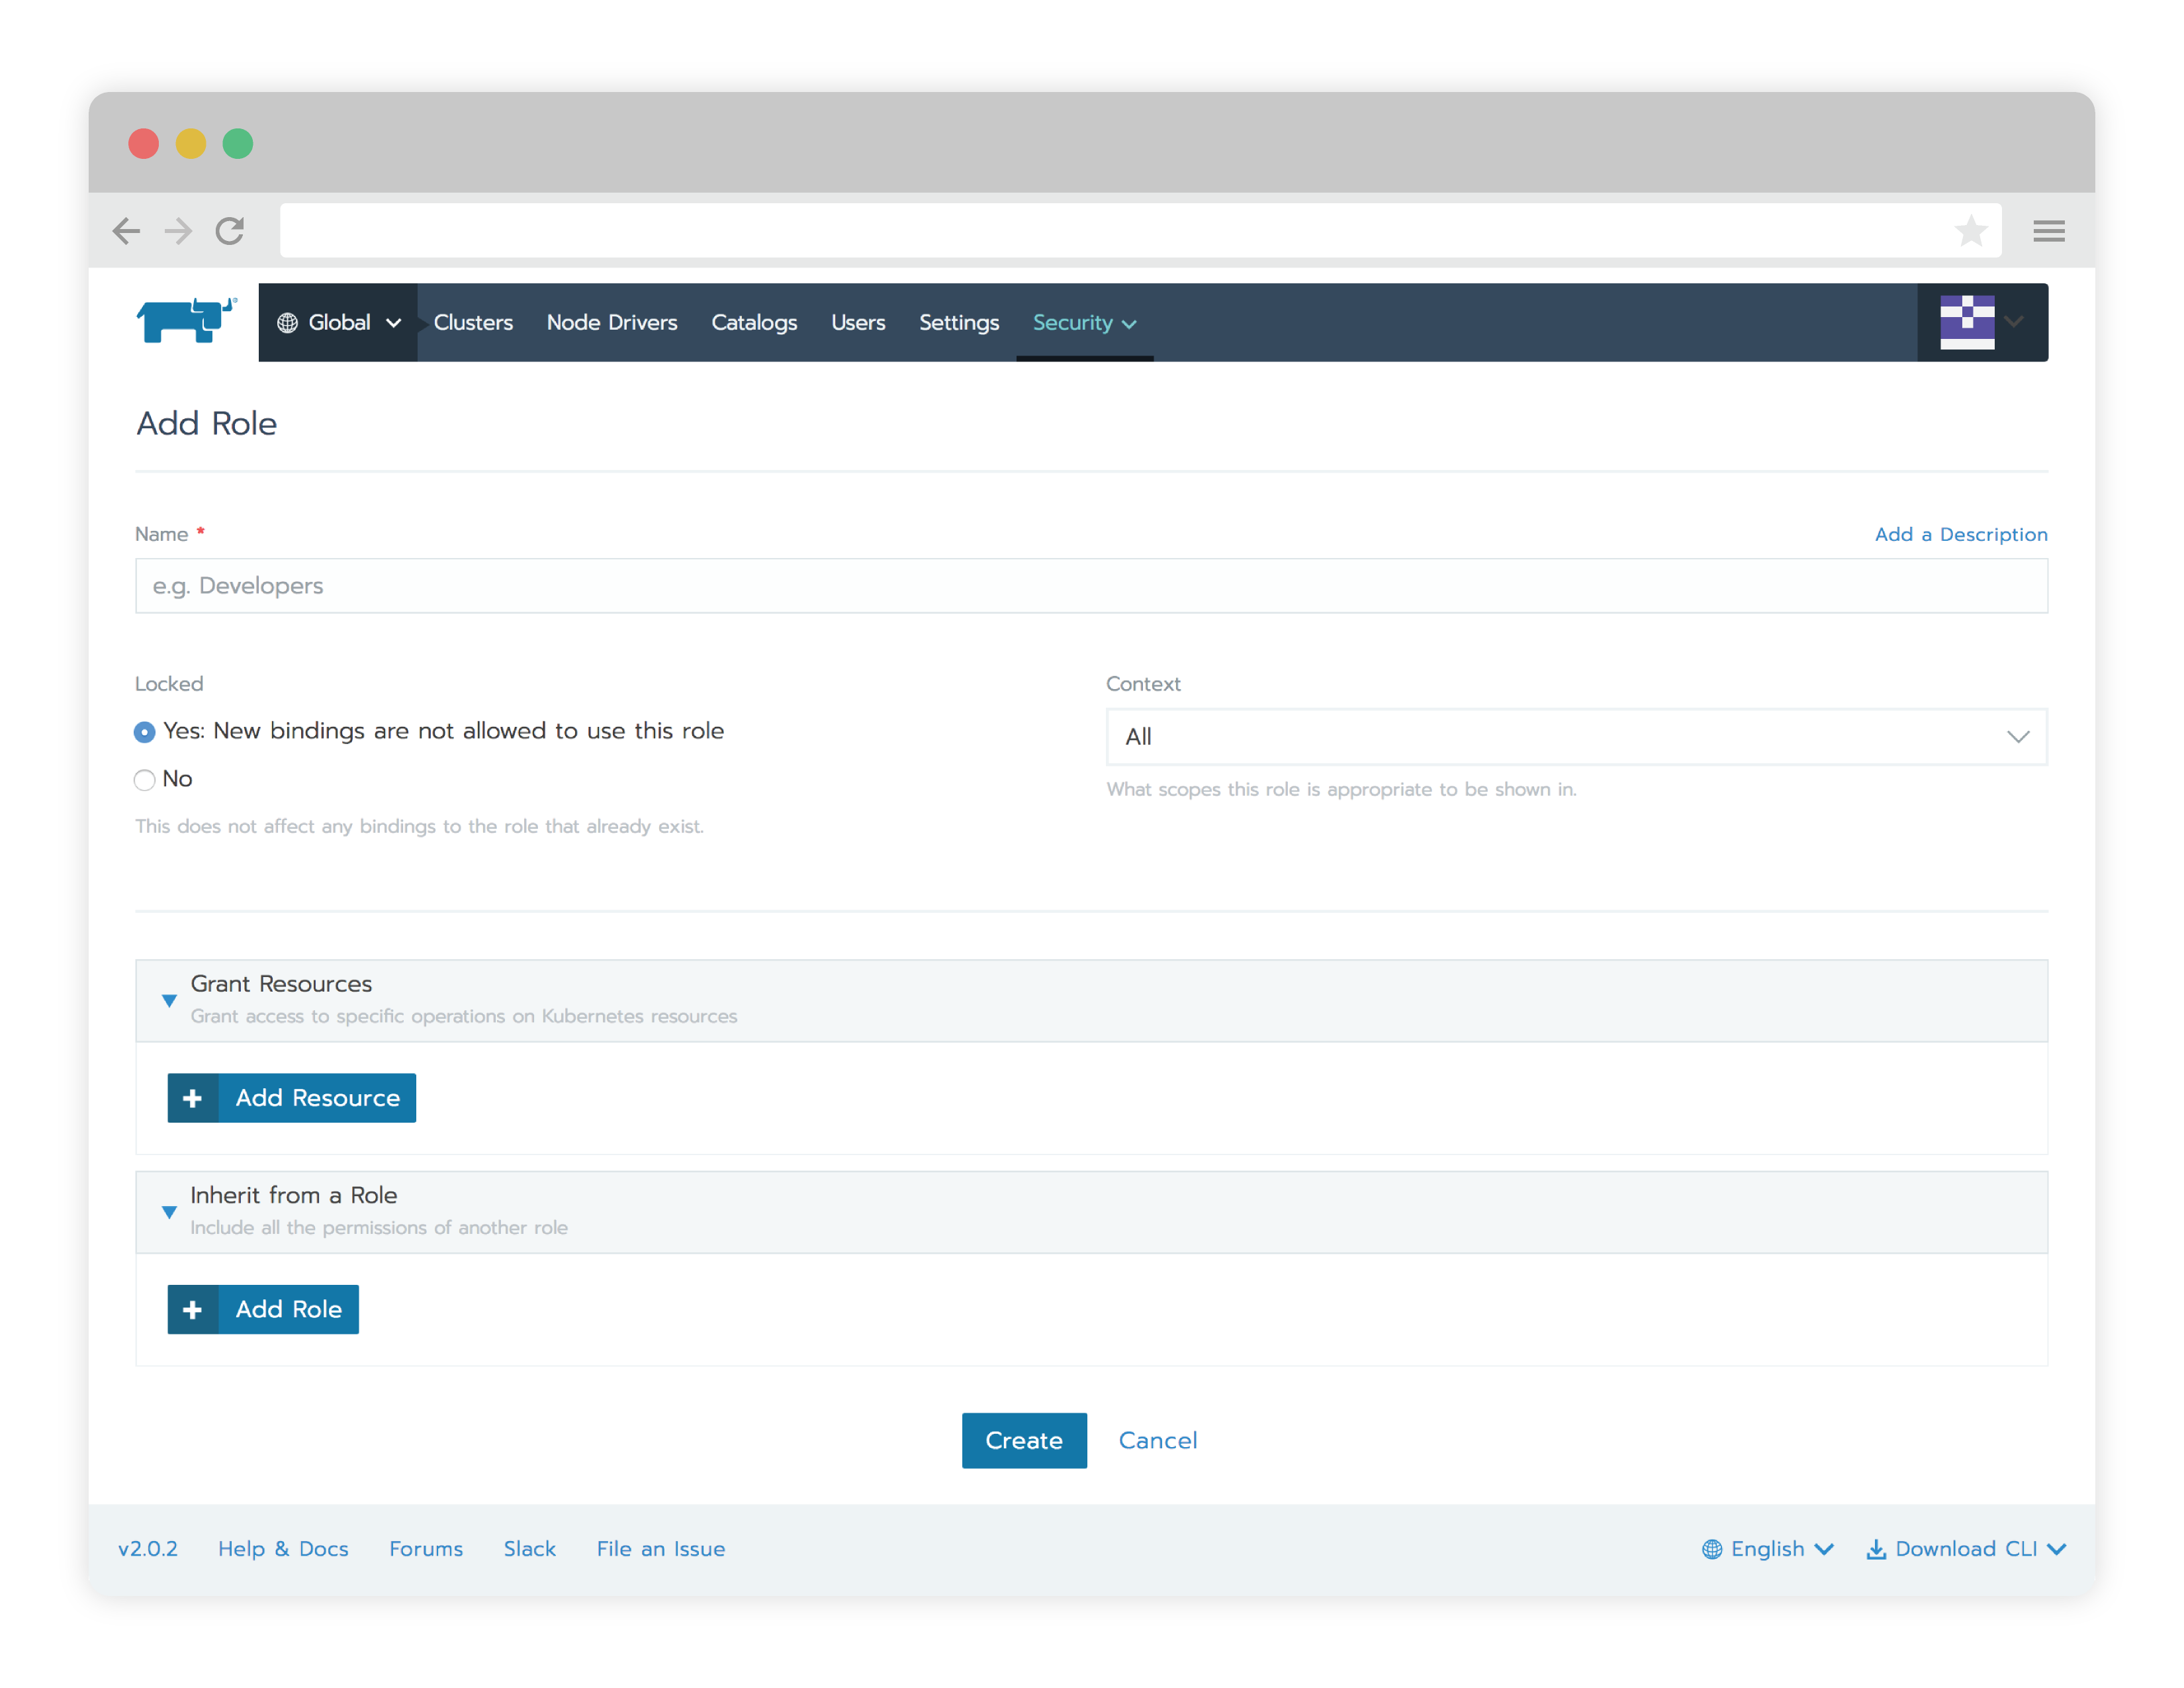
Task: Click the Add a Description link
Action: click(x=1961, y=534)
